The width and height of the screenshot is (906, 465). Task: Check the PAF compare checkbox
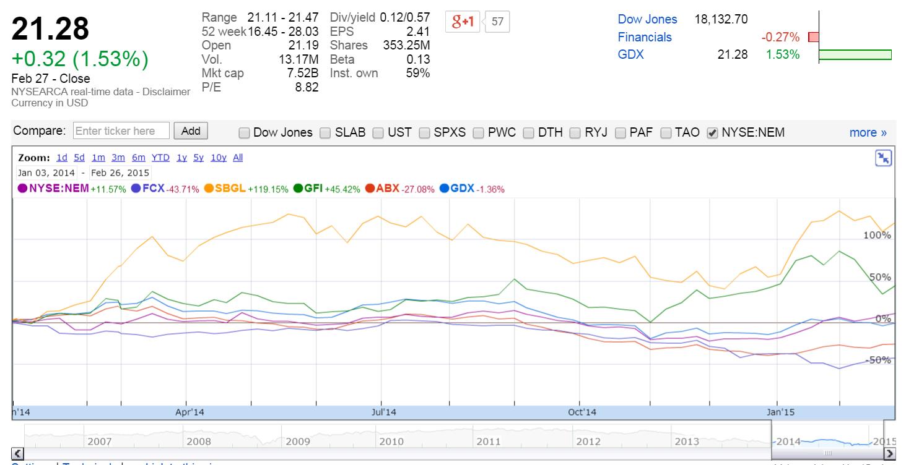tap(620, 132)
